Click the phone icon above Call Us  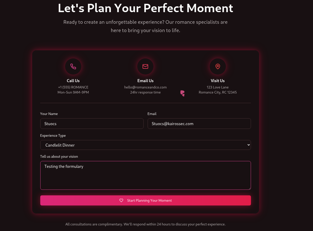[x=73, y=66]
